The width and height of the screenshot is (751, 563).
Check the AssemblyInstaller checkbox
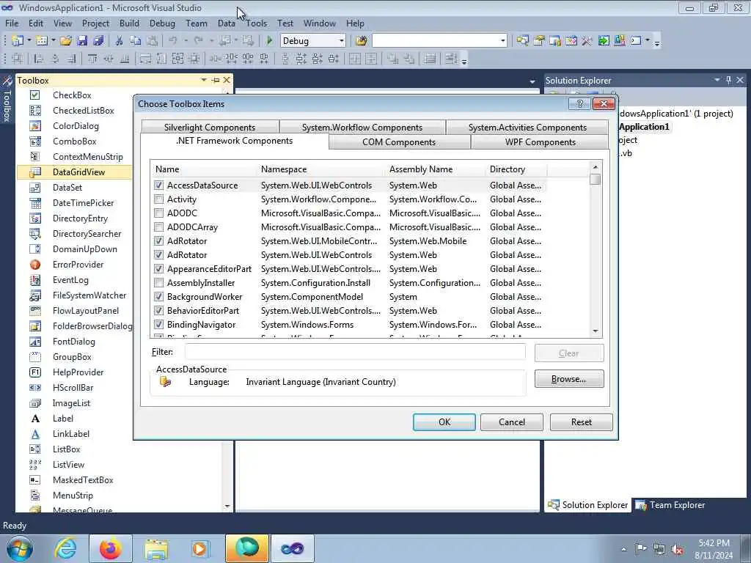pos(158,283)
